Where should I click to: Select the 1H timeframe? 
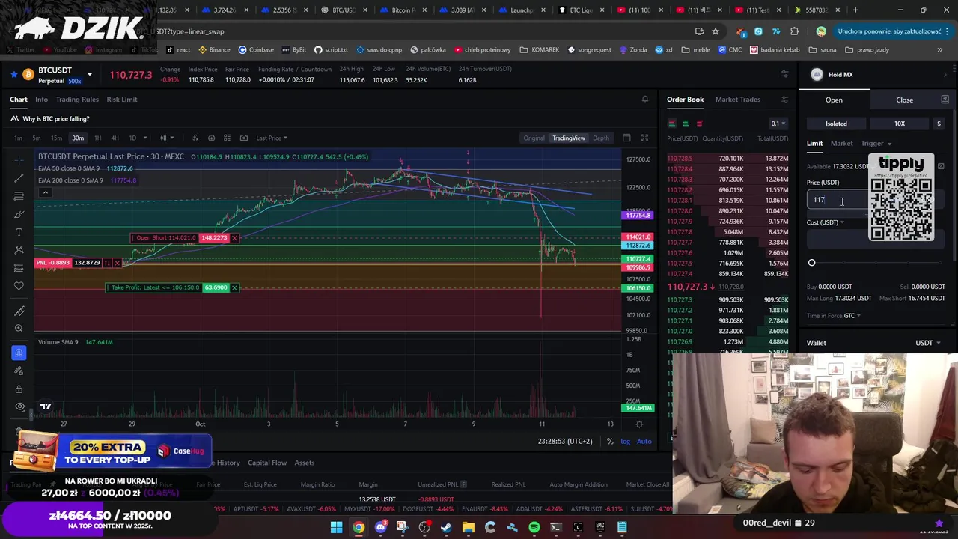pos(97,138)
